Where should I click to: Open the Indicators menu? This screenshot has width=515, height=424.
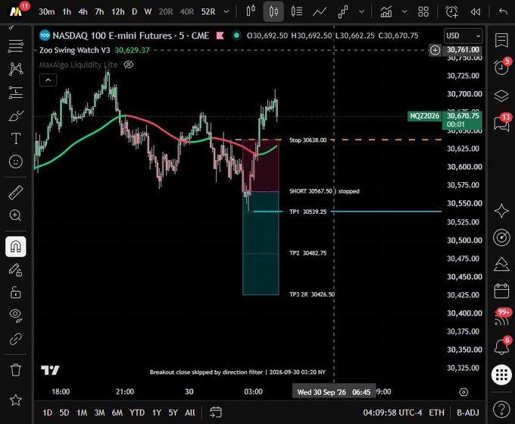tap(386, 12)
